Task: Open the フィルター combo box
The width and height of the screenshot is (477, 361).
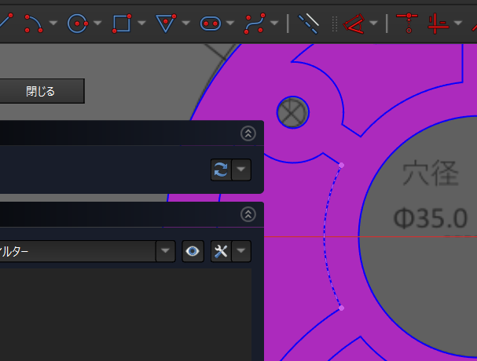Action: (87, 251)
